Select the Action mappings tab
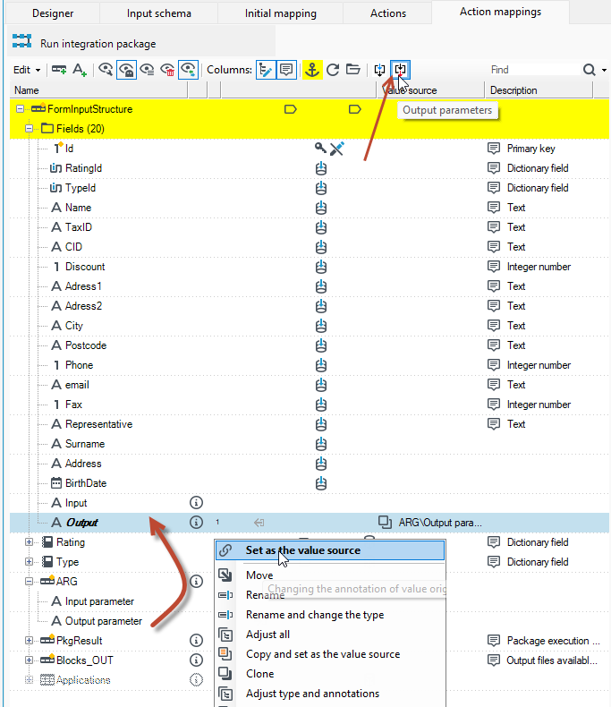 pos(500,12)
